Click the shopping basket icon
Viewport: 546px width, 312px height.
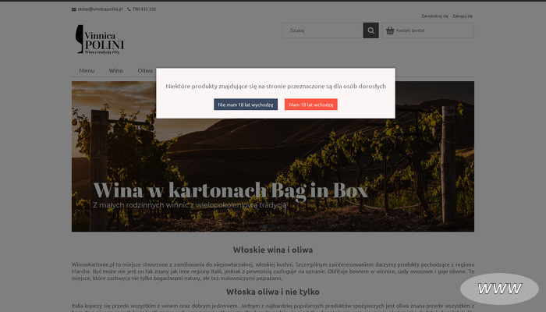390,30
